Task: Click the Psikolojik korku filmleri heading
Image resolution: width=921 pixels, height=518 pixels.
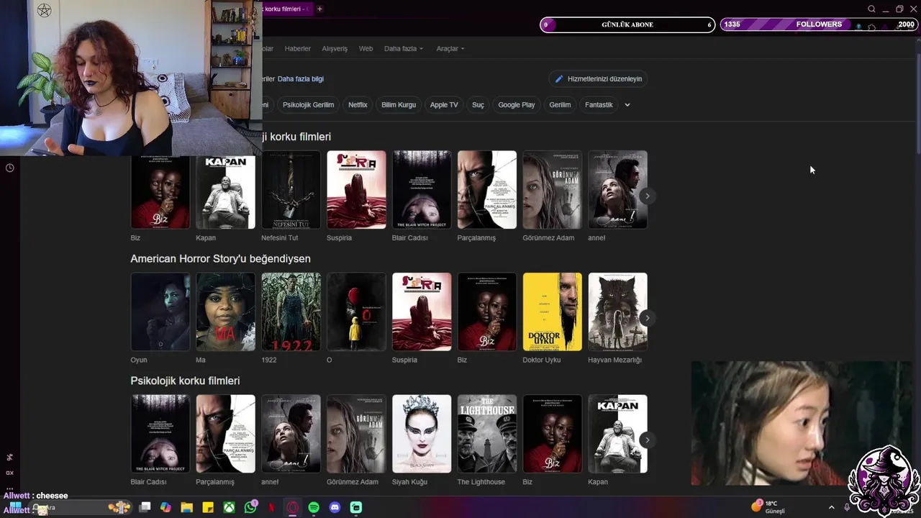Action: coord(185,381)
